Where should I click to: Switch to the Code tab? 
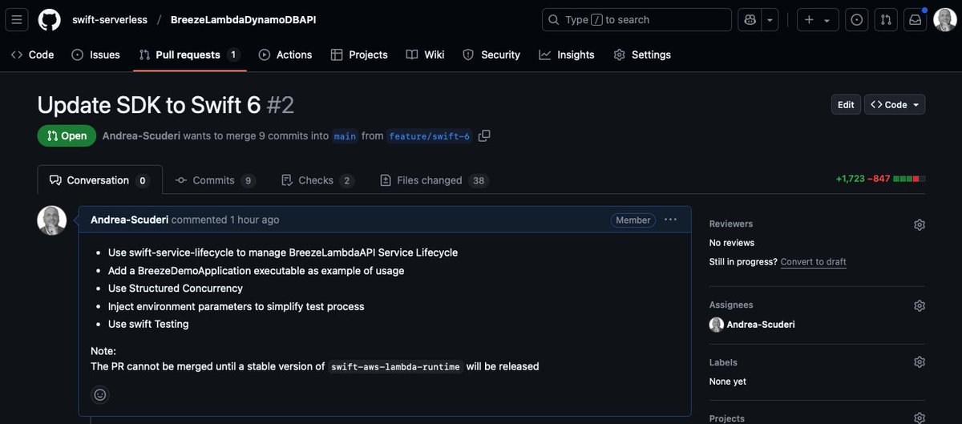coord(32,55)
